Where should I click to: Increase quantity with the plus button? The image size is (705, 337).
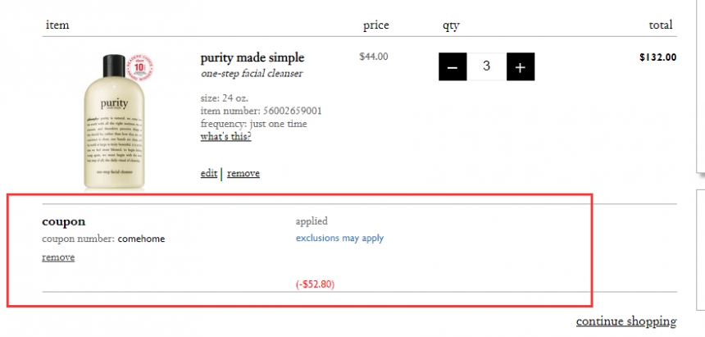[521, 67]
